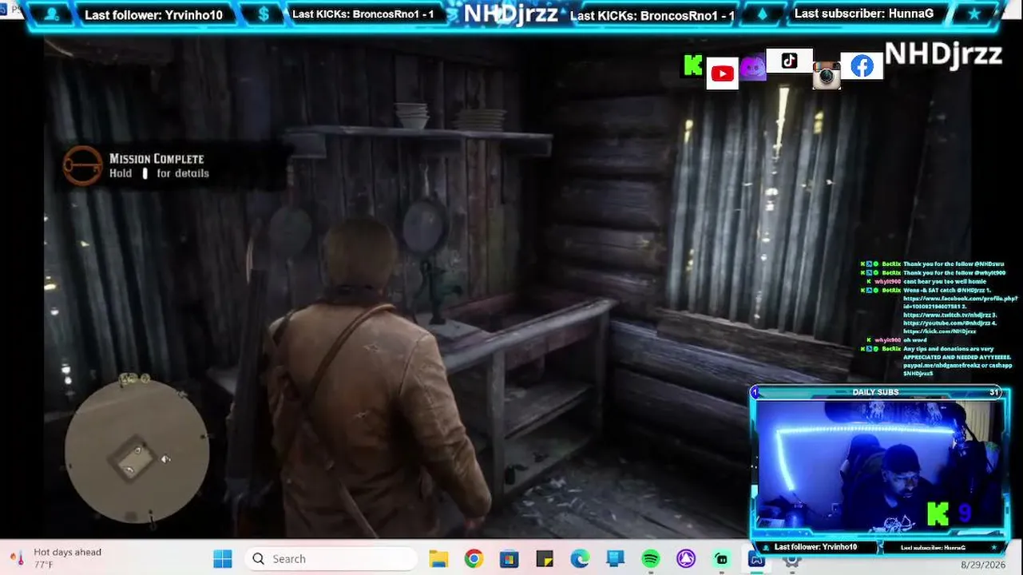
Task: Click the chat message "oh word"
Action: pyautogui.click(x=915, y=340)
